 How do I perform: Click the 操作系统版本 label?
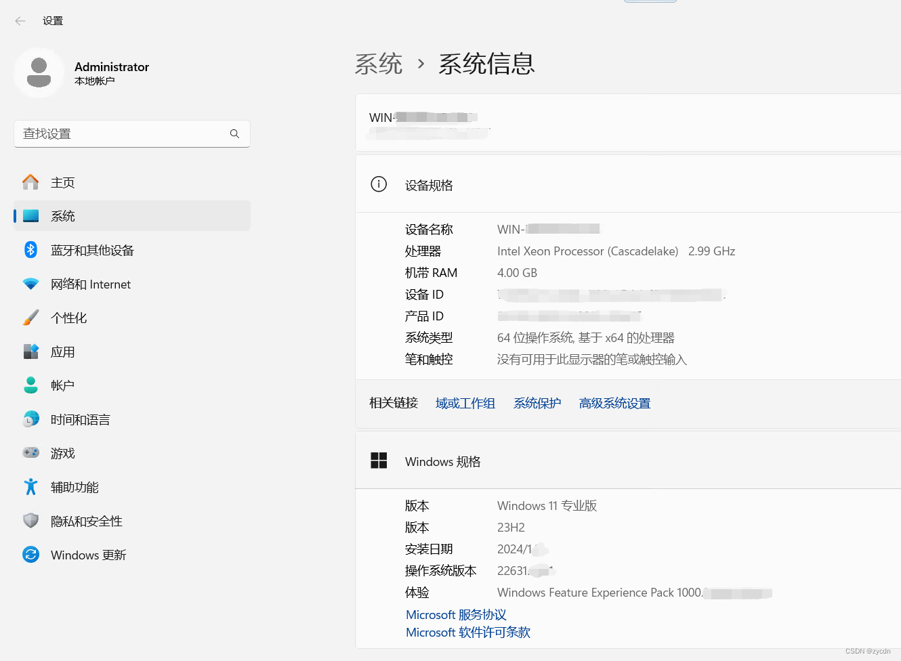pyautogui.click(x=441, y=571)
